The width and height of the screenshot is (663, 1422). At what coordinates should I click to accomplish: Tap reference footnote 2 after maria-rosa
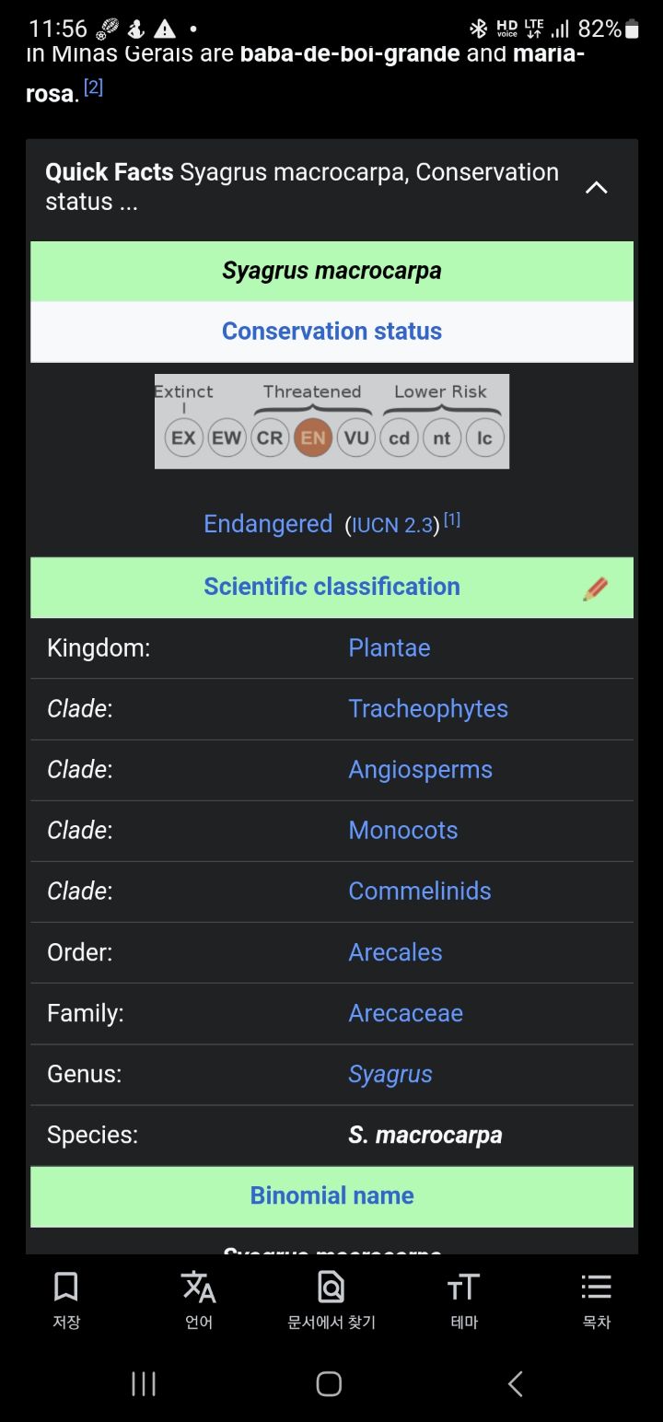pos(93,87)
